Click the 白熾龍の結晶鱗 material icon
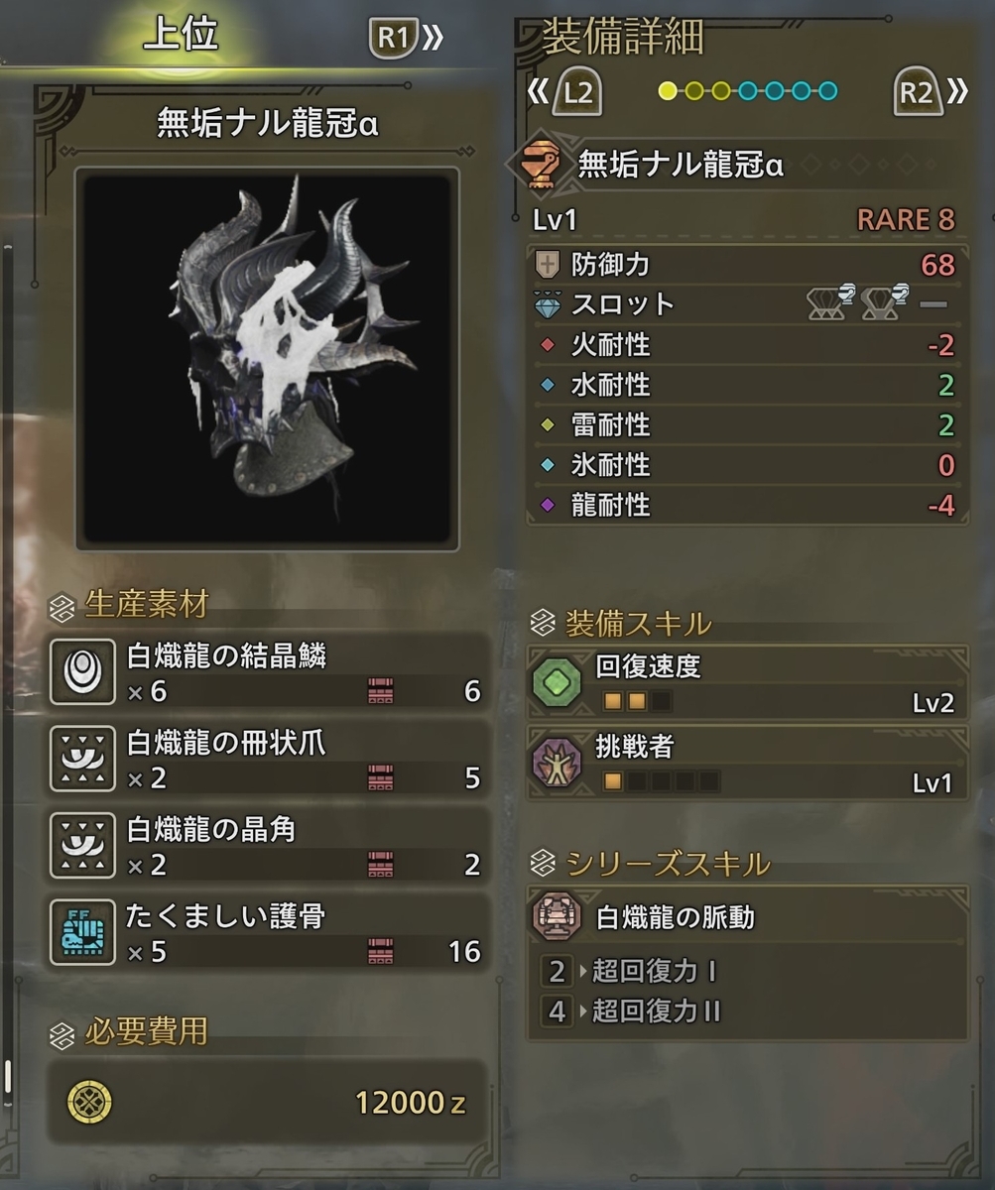Viewport: 995px width, 1190px height. [76, 671]
